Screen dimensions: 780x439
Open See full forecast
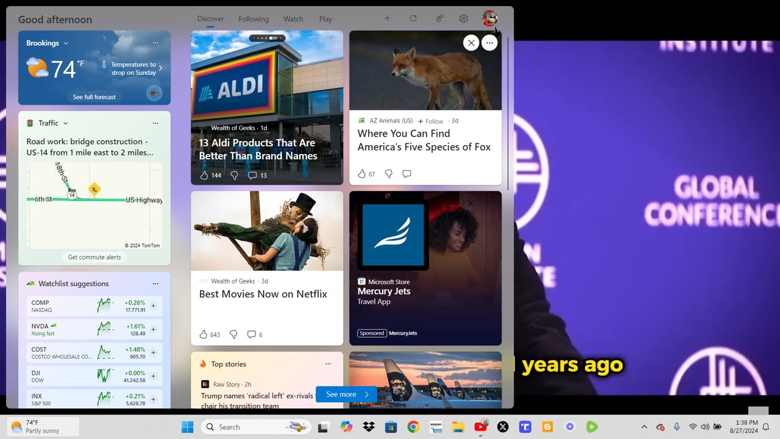tap(94, 97)
